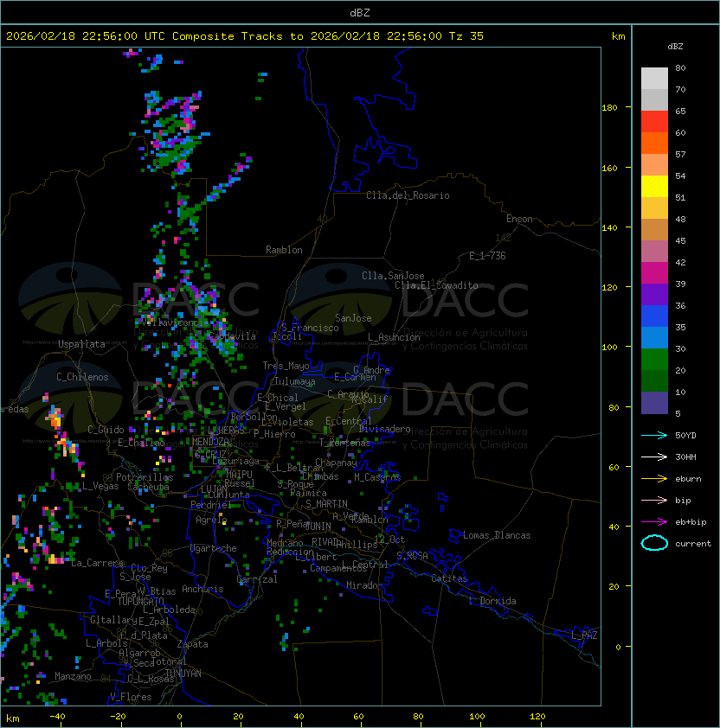This screenshot has height=728, width=720.
Task: Click the 'Uspallata' place label
Action: click(x=81, y=344)
